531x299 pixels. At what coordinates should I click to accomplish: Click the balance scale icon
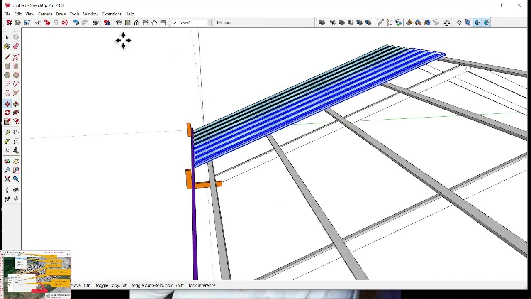[447, 23]
